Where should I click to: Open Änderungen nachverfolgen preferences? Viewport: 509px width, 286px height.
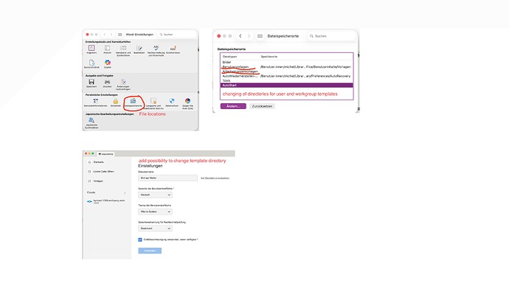[x=123, y=85]
